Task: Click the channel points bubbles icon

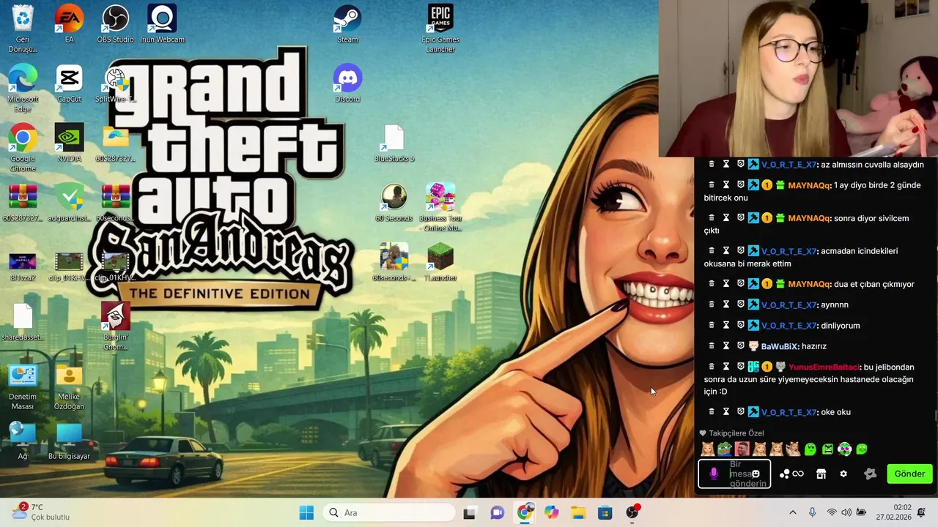Action: [785, 474]
